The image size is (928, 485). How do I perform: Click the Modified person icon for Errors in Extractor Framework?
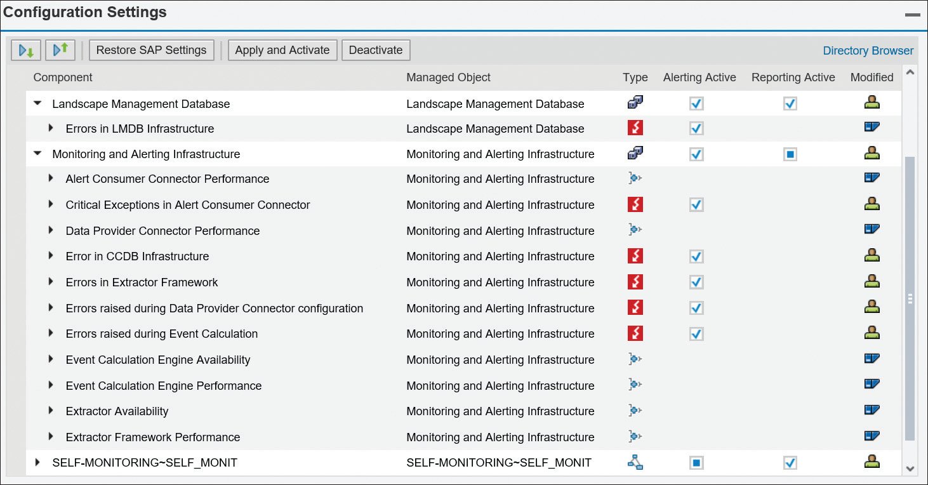click(x=872, y=281)
